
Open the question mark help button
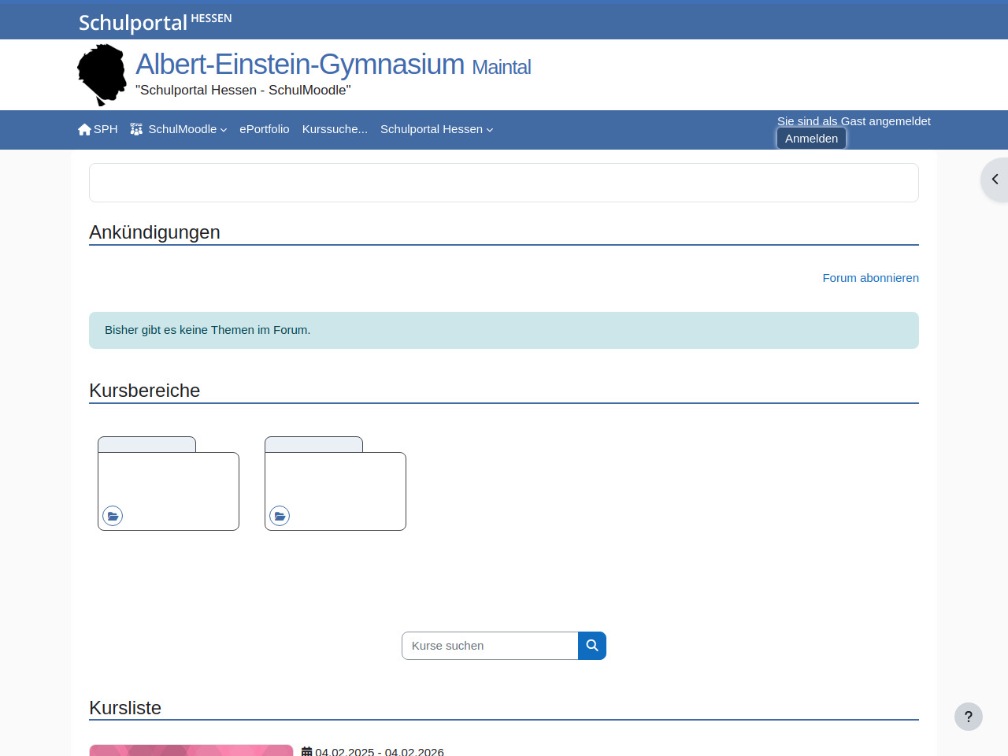click(x=968, y=717)
